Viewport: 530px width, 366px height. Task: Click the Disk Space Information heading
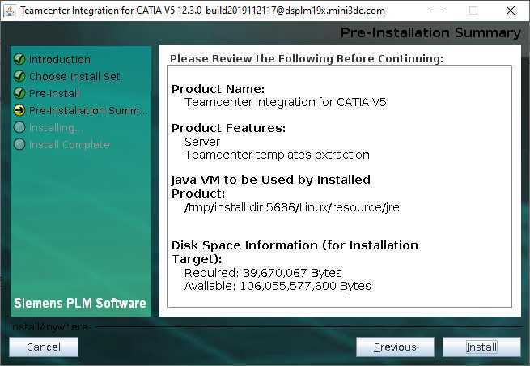[x=295, y=252]
